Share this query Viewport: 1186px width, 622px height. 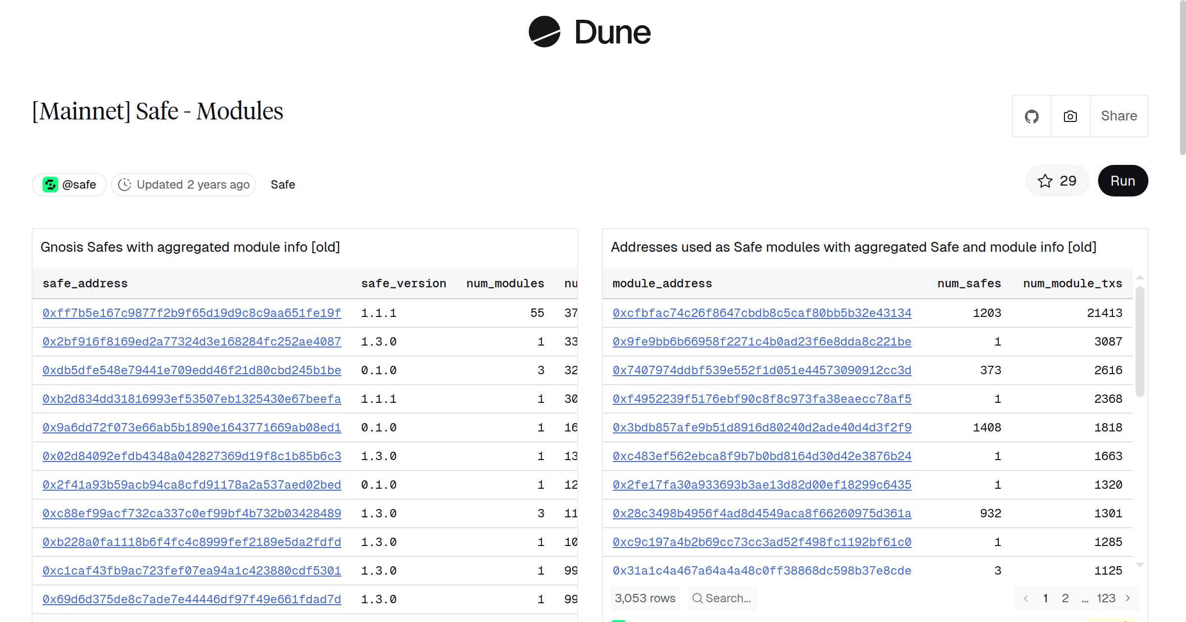1119,116
